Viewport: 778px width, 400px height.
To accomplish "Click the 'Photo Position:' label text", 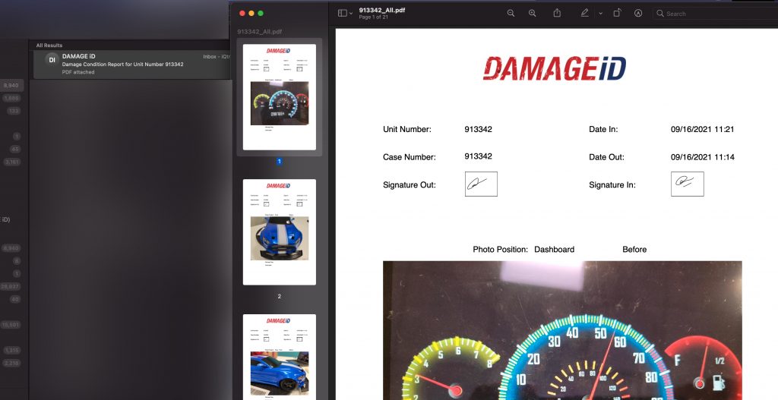I will [500, 249].
